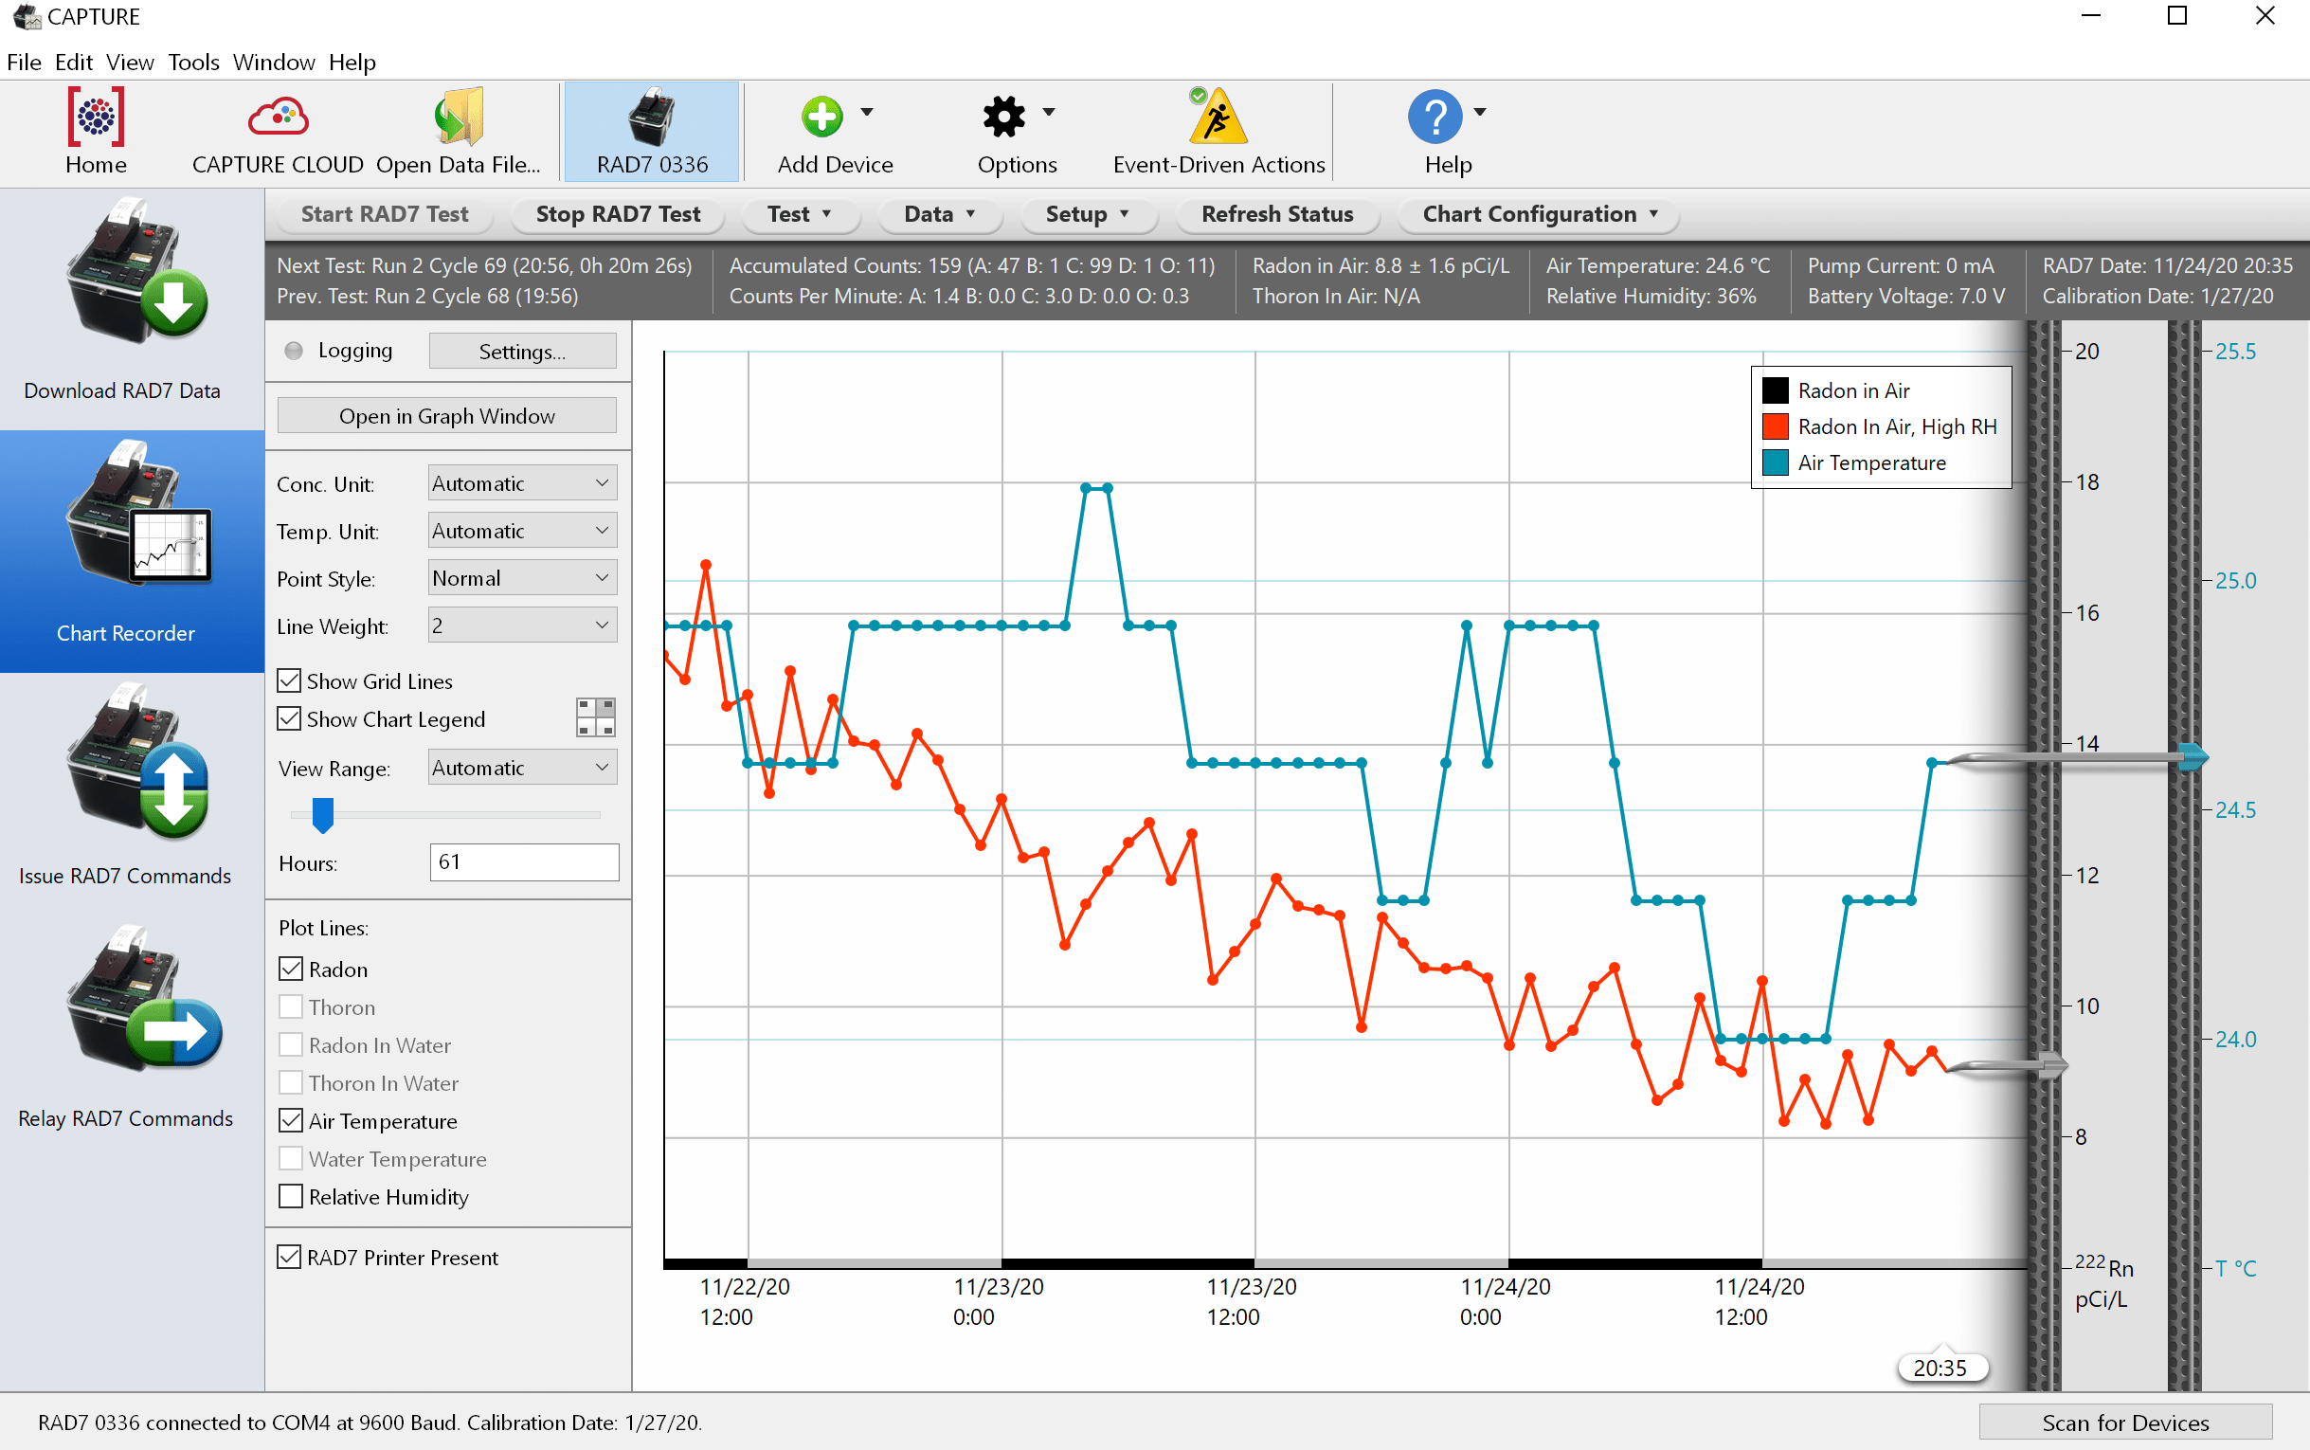Uncheck Show Grid Lines
This screenshot has height=1450, width=2310.
tap(290, 680)
